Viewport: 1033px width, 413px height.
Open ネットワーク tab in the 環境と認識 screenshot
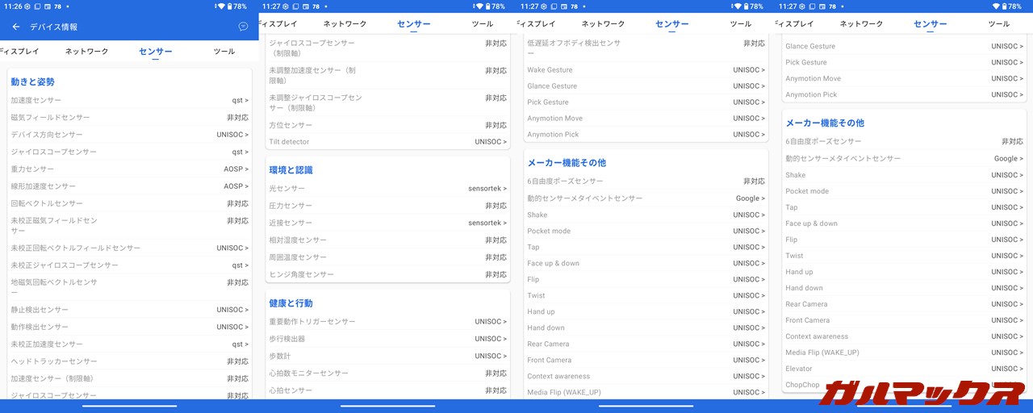tap(345, 24)
